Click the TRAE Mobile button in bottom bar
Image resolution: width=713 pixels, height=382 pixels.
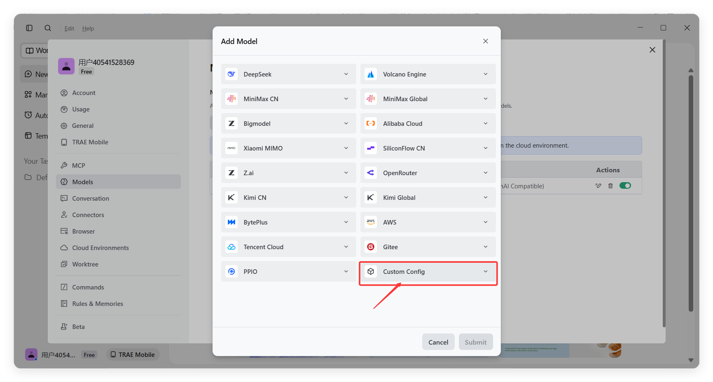pos(133,354)
